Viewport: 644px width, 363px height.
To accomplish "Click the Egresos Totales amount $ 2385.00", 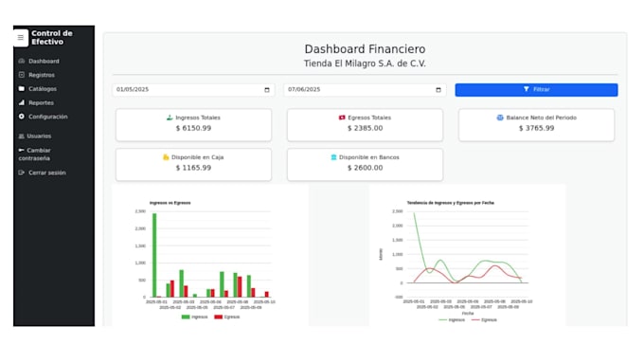I will [x=366, y=128].
